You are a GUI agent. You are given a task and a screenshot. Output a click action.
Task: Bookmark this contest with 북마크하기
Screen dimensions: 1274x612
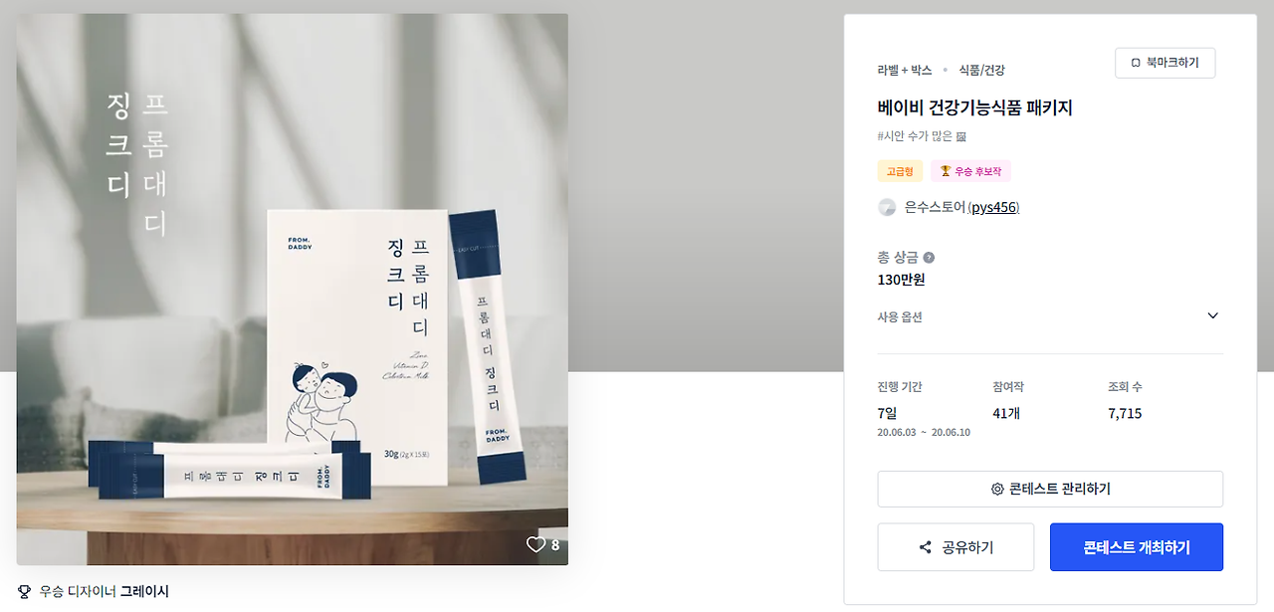[x=1165, y=63]
